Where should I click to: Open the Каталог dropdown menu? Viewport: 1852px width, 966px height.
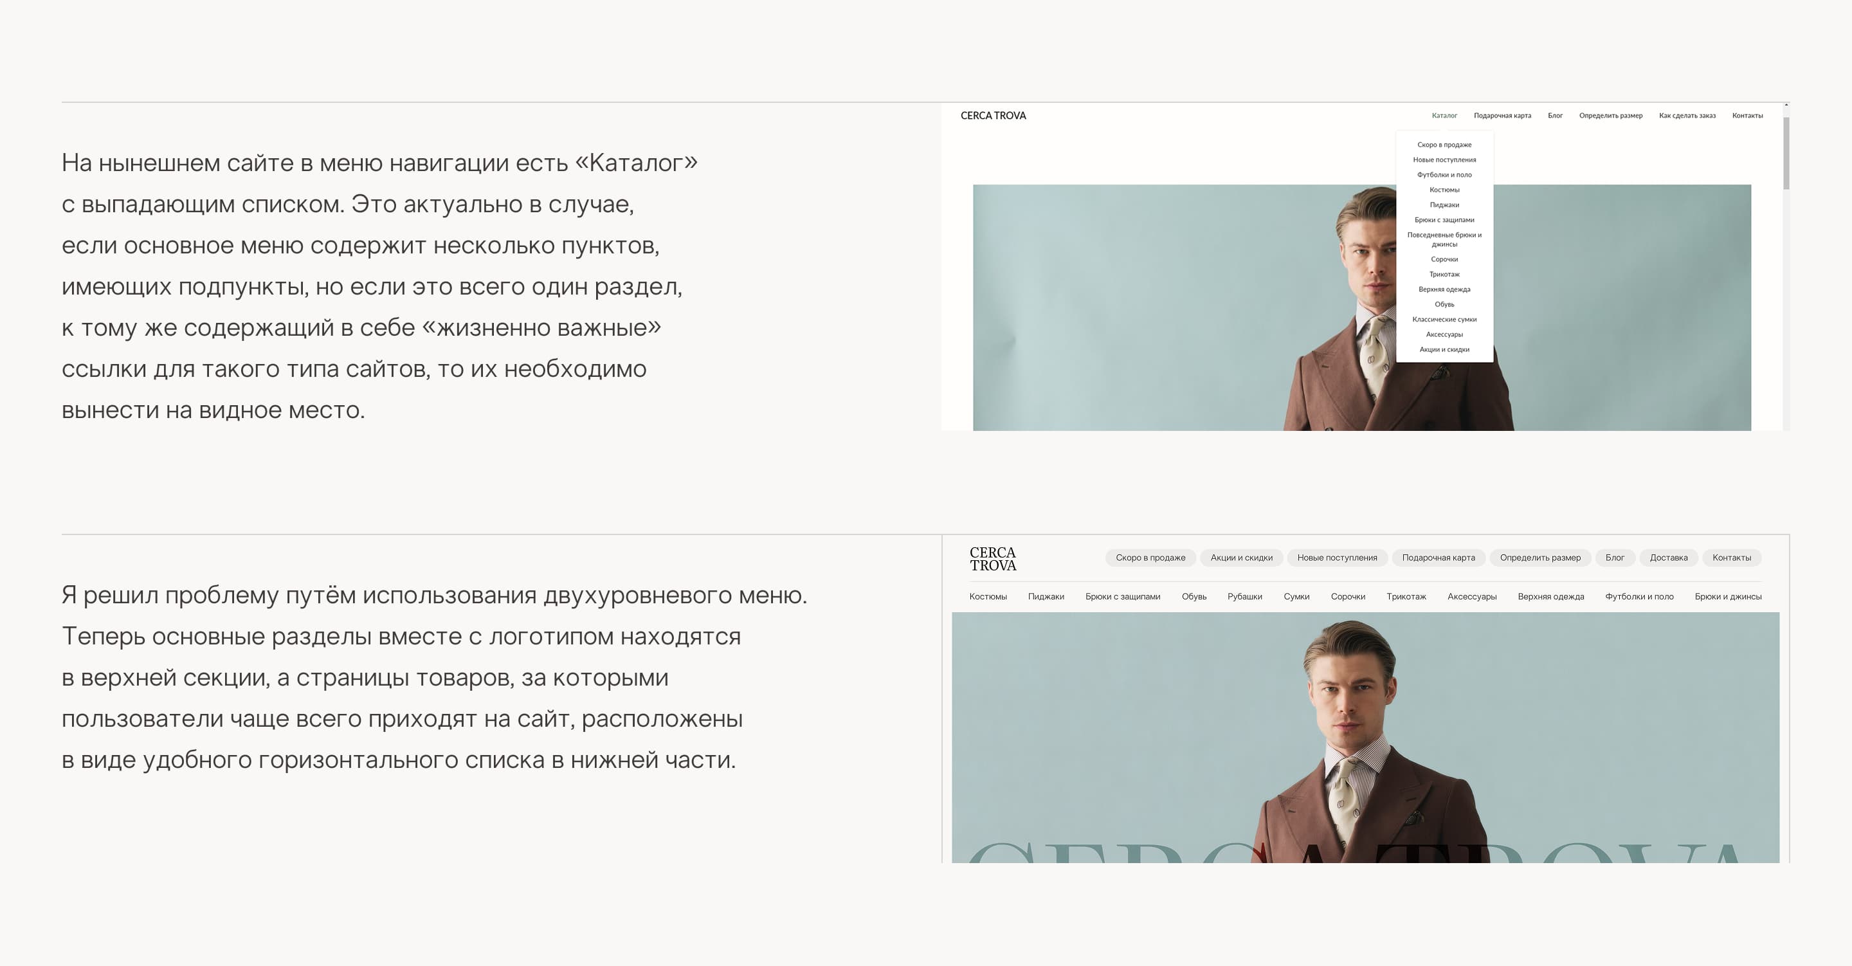(x=1444, y=116)
